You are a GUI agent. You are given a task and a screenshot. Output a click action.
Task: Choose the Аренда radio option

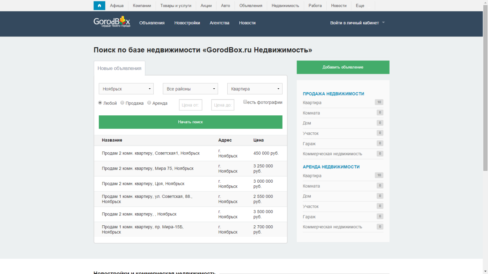tap(149, 103)
